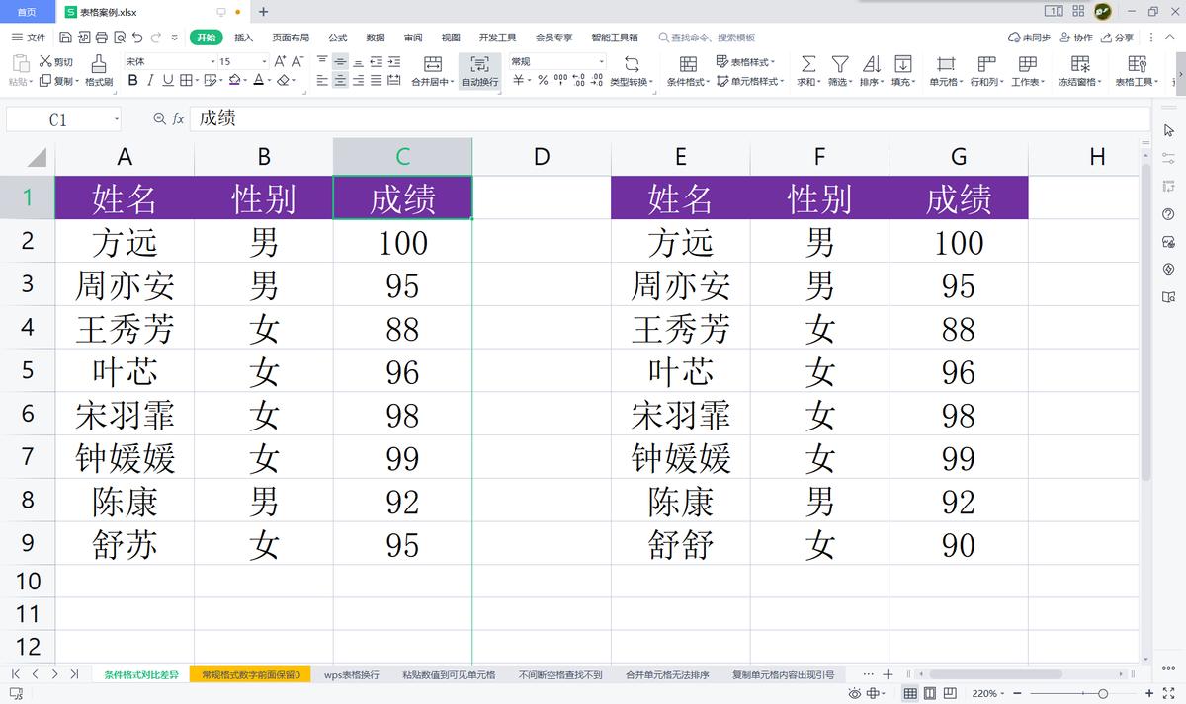This screenshot has height=704, width=1186.
Task: Open the 数据 ribbon menu
Action: (374, 37)
